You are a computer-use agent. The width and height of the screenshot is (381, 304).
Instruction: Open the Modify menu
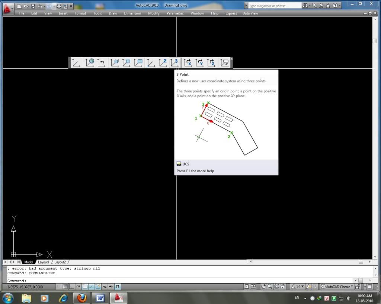[154, 13]
